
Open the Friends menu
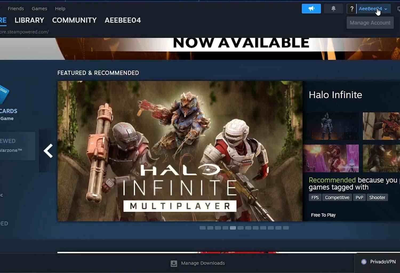point(16,9)
